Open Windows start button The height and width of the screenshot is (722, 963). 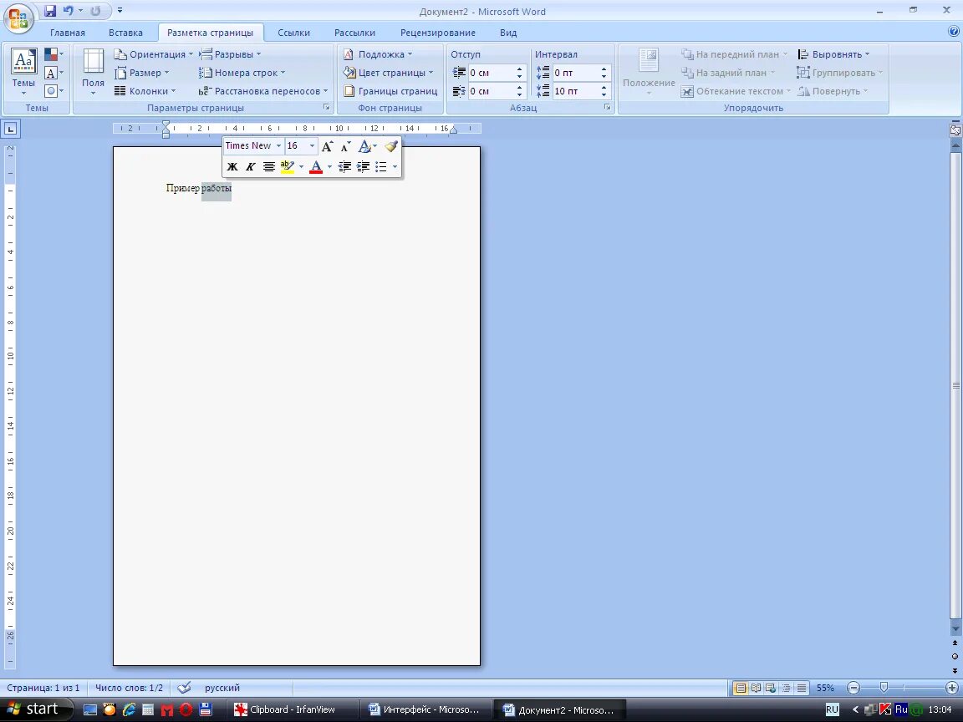tap(34, 709)
